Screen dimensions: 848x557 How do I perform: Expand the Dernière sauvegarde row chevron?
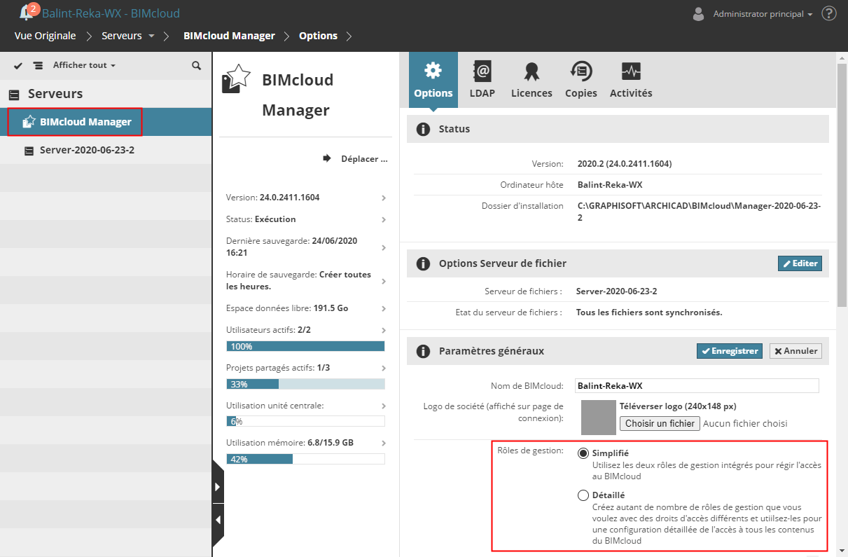(384, 247)
